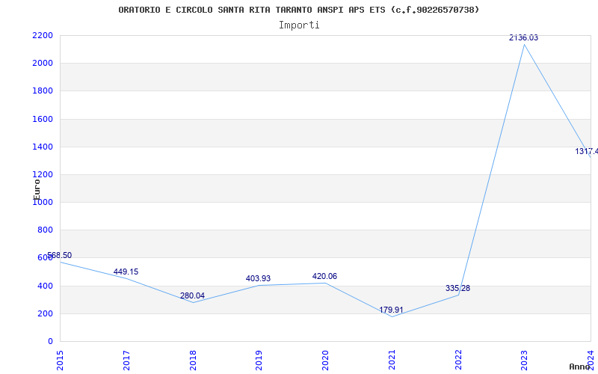Click the 2023 x-axis year label

pyautogui.click(x=525, y=361)
